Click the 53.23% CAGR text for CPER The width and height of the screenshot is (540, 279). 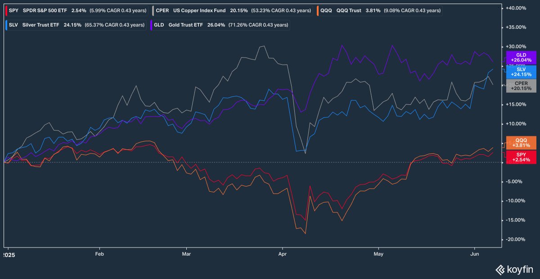(x=281, y=10)
